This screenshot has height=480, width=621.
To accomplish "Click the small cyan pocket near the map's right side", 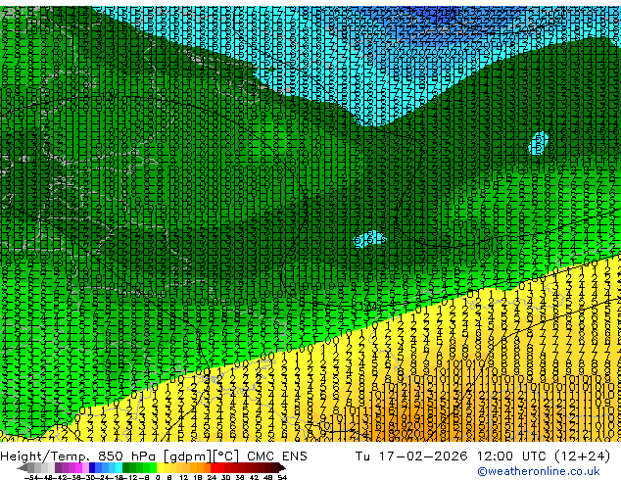I will (x=539, y=144).
